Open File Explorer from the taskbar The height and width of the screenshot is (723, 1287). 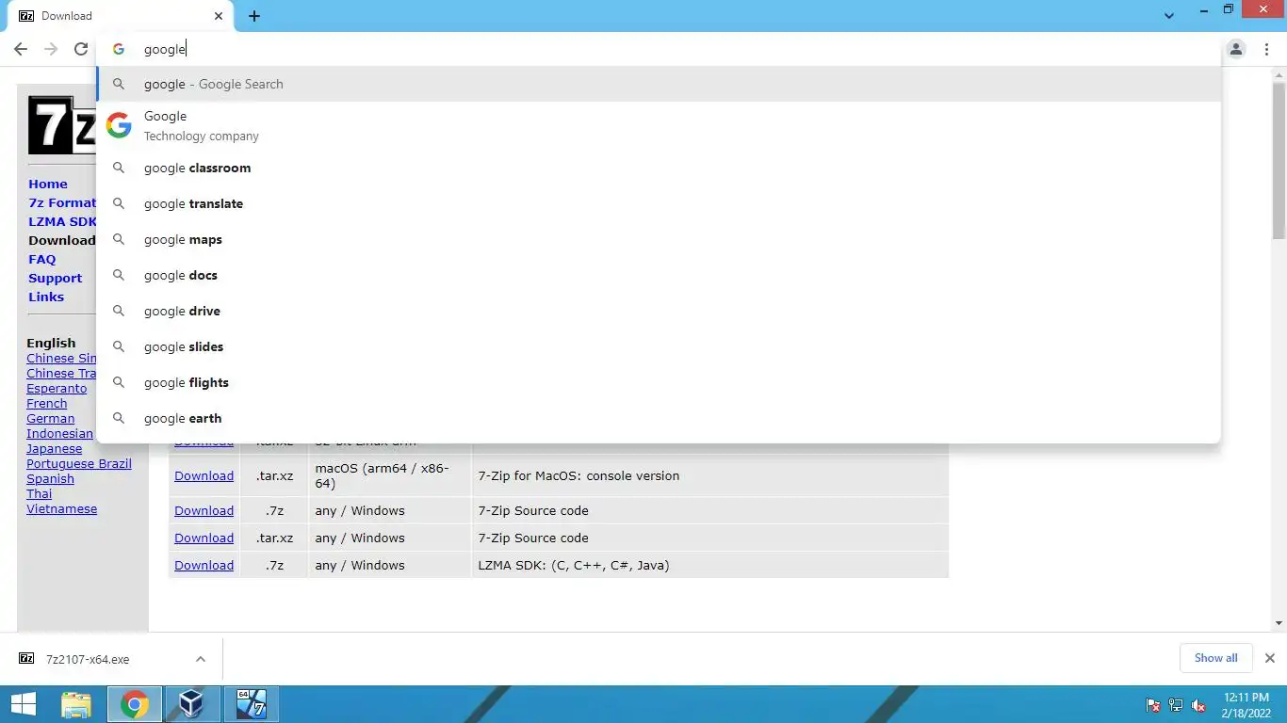tap(76, 704)
